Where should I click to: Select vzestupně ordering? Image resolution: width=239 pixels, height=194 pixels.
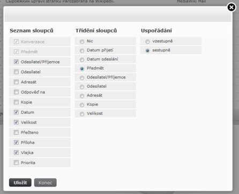[147, 42]
